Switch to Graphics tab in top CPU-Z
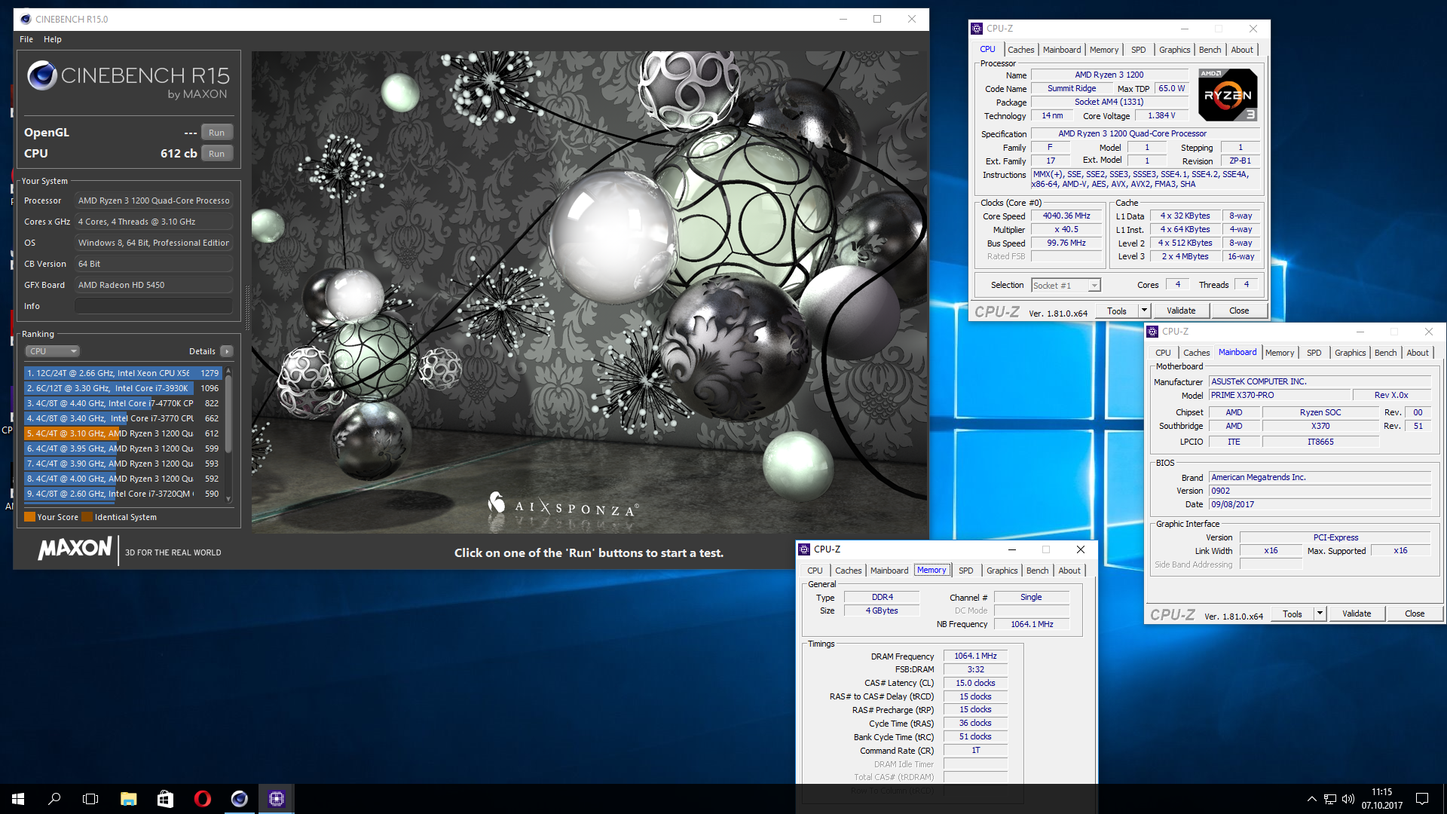This screenshot has width=1447, height=814. [x=1175, y=50]
